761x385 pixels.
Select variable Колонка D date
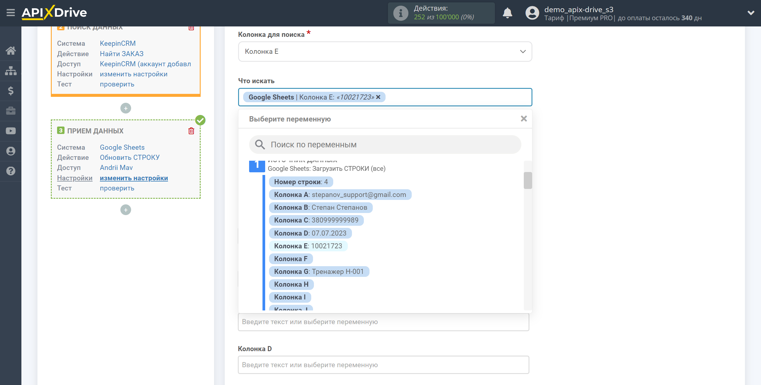(310, 233)
